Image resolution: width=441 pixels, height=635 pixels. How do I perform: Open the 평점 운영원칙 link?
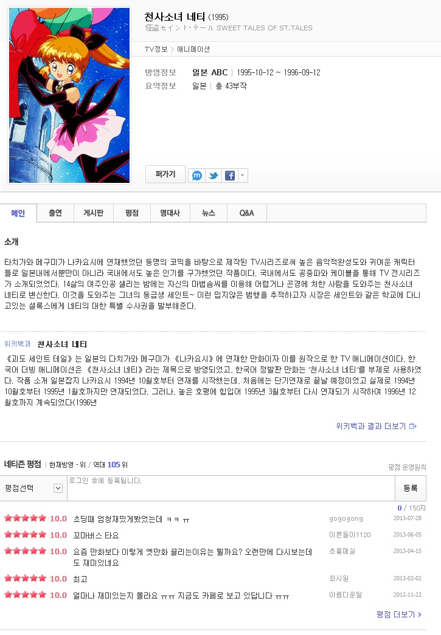pyautogui.click(x=407, y=467)
